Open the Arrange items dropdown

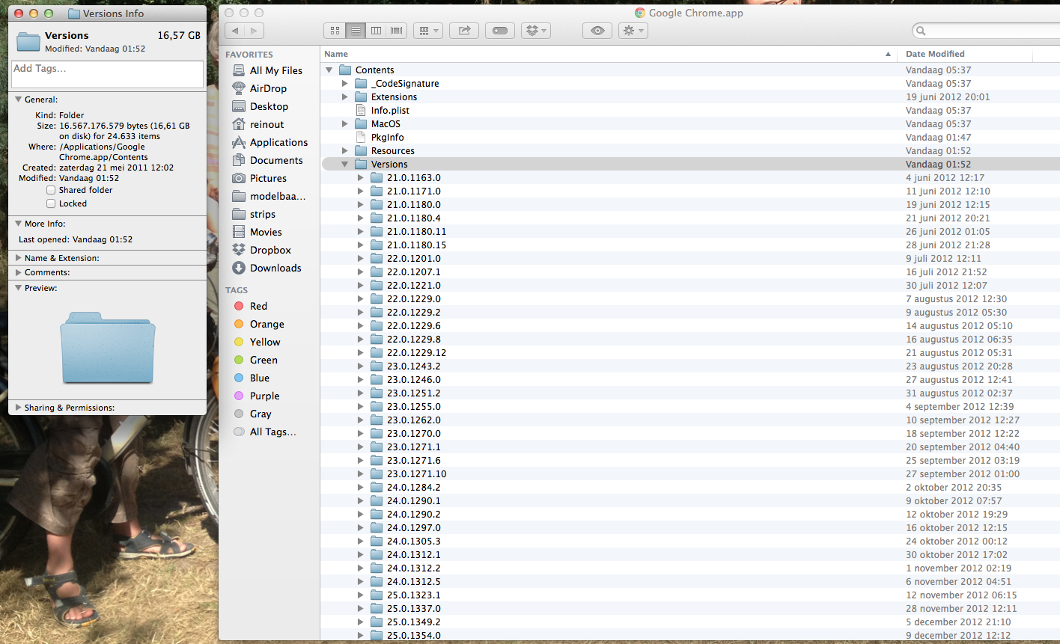(x=428, y=31)
